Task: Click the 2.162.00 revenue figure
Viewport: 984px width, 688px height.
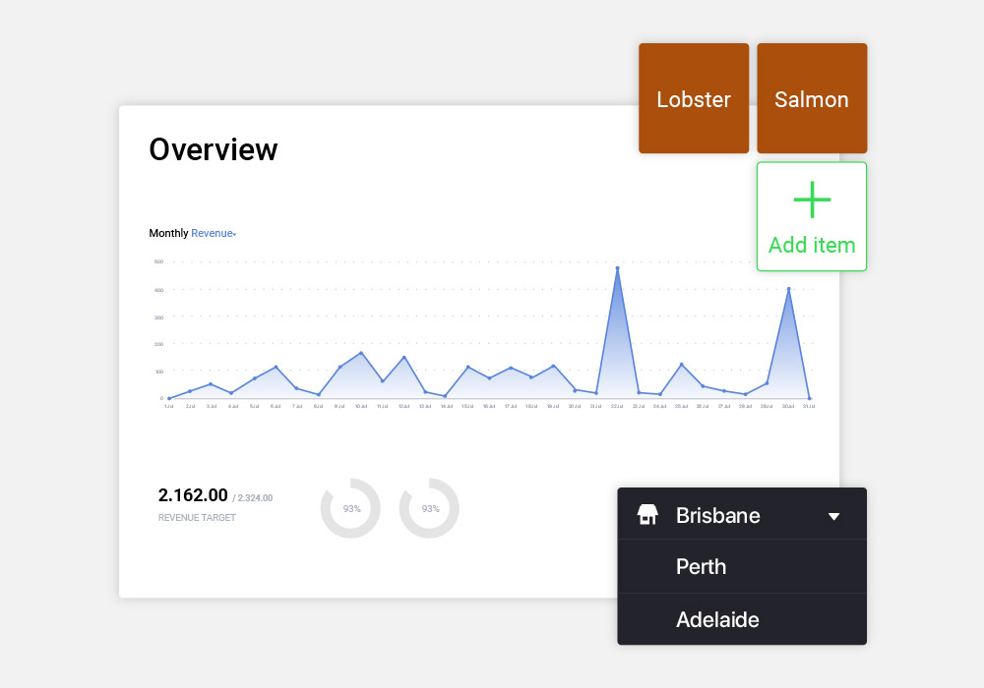Action: click(193, 495)
